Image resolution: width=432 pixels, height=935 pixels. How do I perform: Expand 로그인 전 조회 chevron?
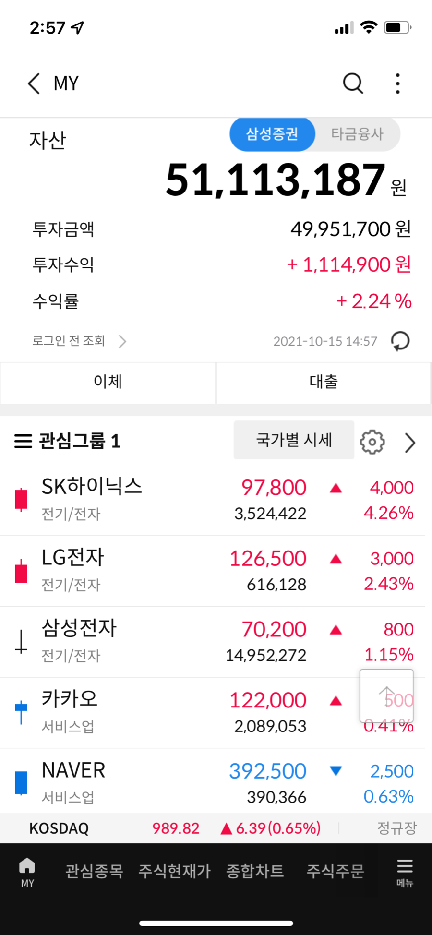122,341
